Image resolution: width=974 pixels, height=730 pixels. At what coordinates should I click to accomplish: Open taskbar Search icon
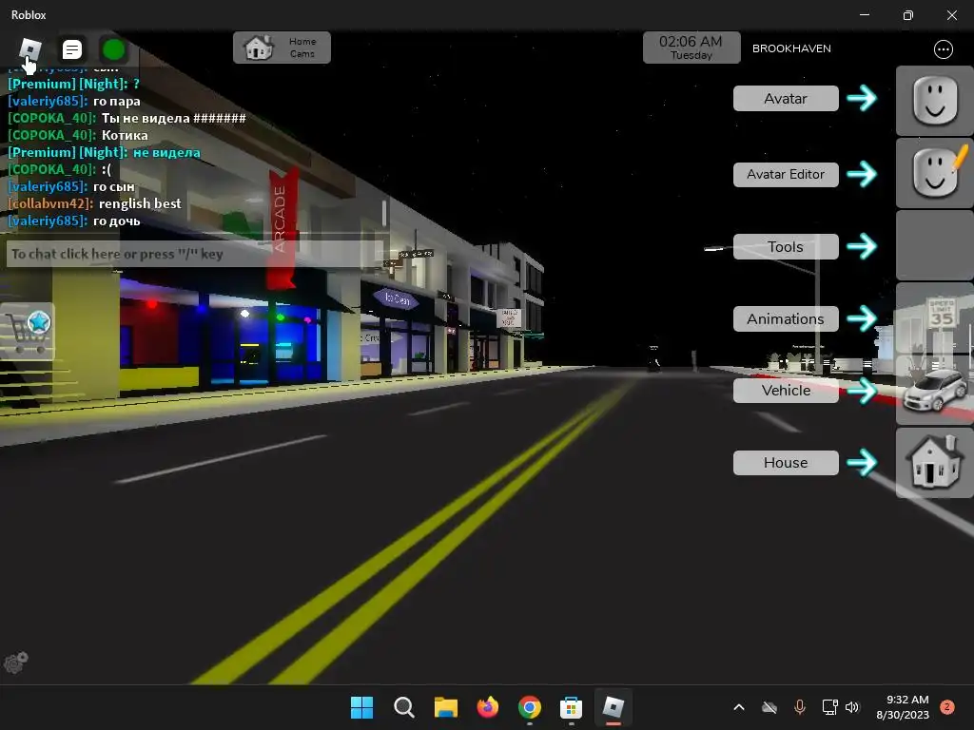[403, 707]
